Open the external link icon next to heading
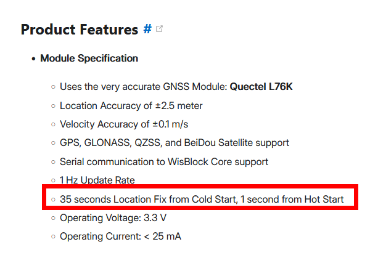The height and width of the screenshot is (255, 370). pos(160,29)
